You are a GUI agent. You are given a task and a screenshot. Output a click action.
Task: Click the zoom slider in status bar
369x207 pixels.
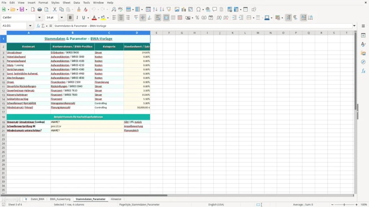[x=344, y=204]
